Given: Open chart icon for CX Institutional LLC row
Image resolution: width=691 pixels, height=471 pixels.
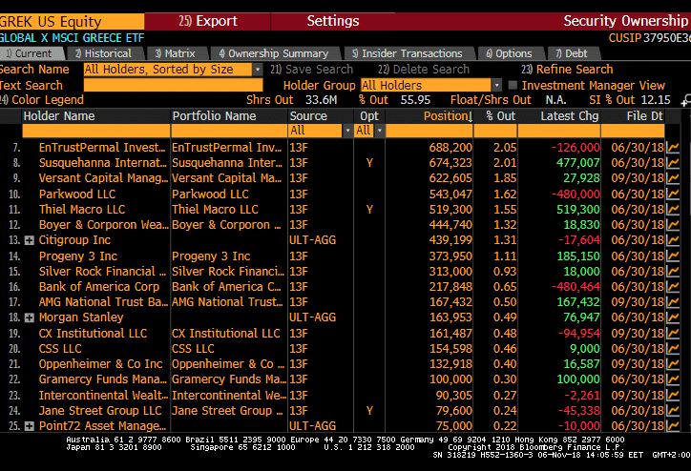Looking at the screenshot, I should click(x=673, y=334).
